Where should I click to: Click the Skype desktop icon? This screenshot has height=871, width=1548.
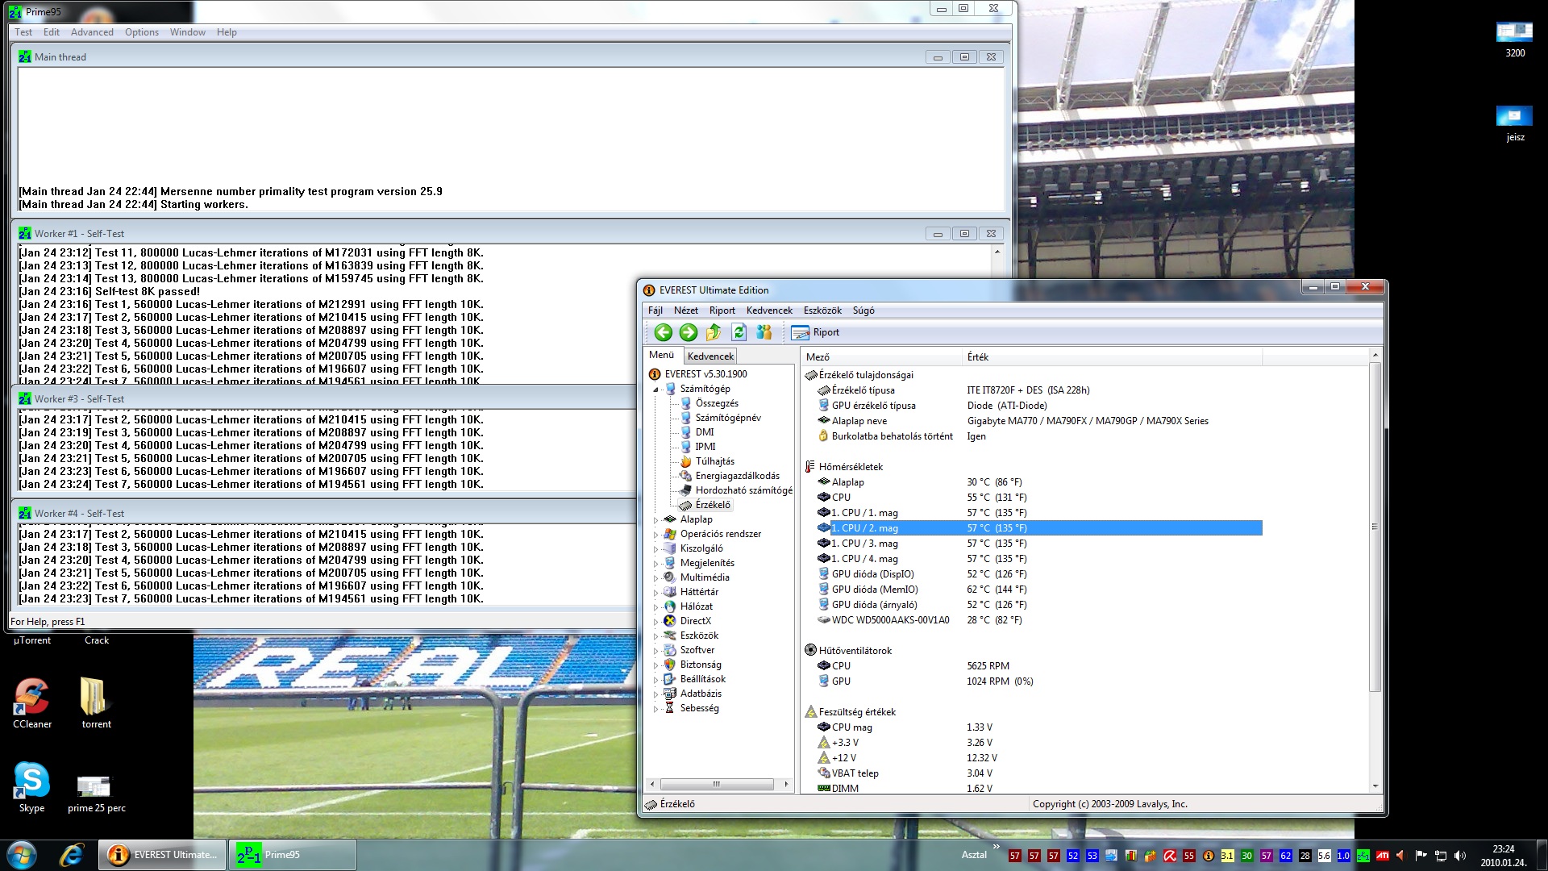pyautogui.click(x=31, y=787)
